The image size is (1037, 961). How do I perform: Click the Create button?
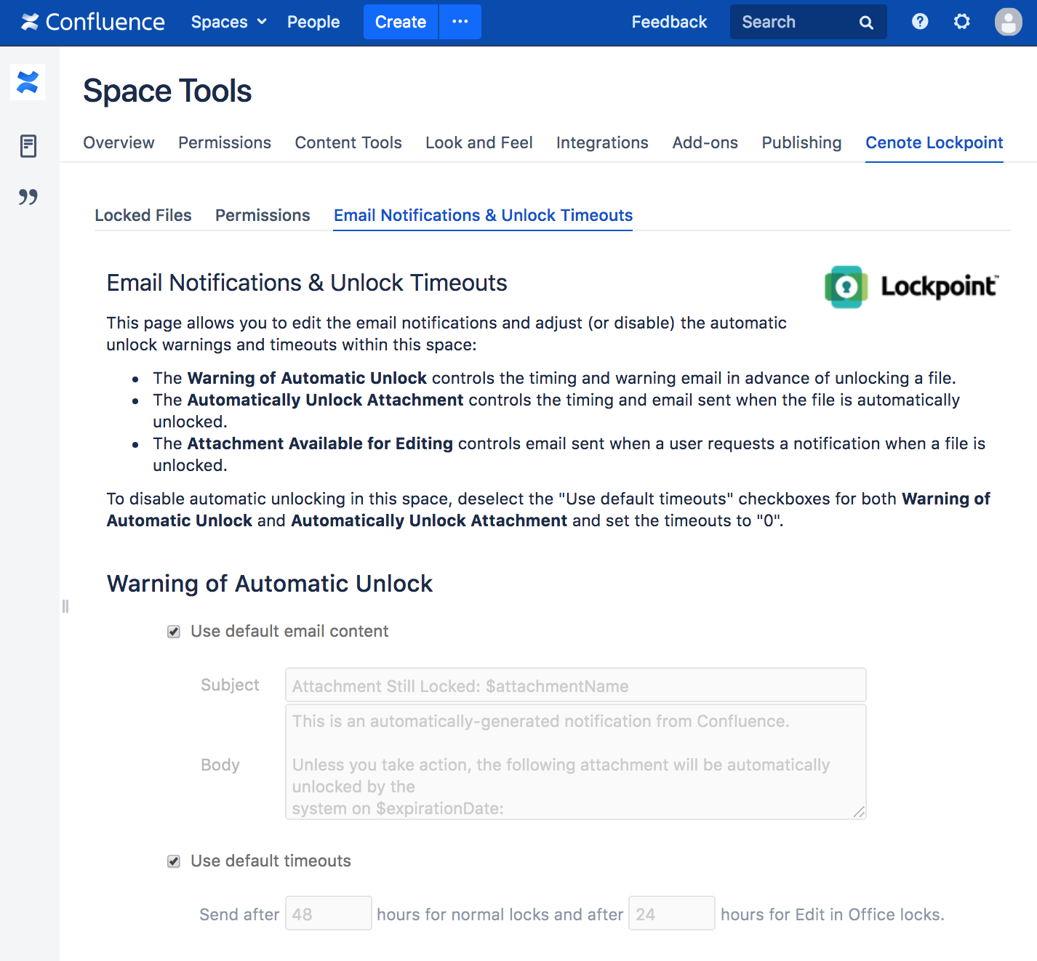tap(401, 22)
